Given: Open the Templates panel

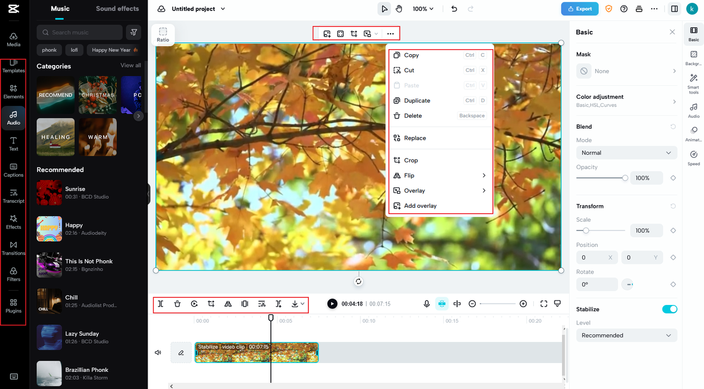Looking at the screenshot, I should [13, 66].
